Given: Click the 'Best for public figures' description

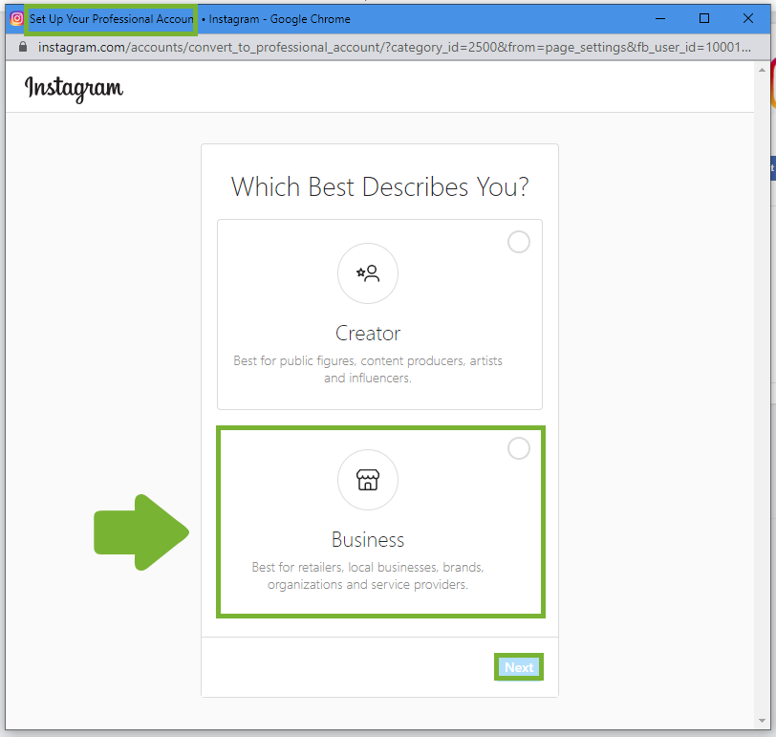Looking at the screenshot, I should pos(368,369).
